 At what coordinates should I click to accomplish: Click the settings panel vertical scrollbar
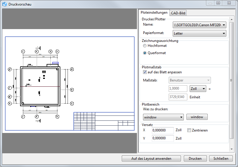pos(232,81)
